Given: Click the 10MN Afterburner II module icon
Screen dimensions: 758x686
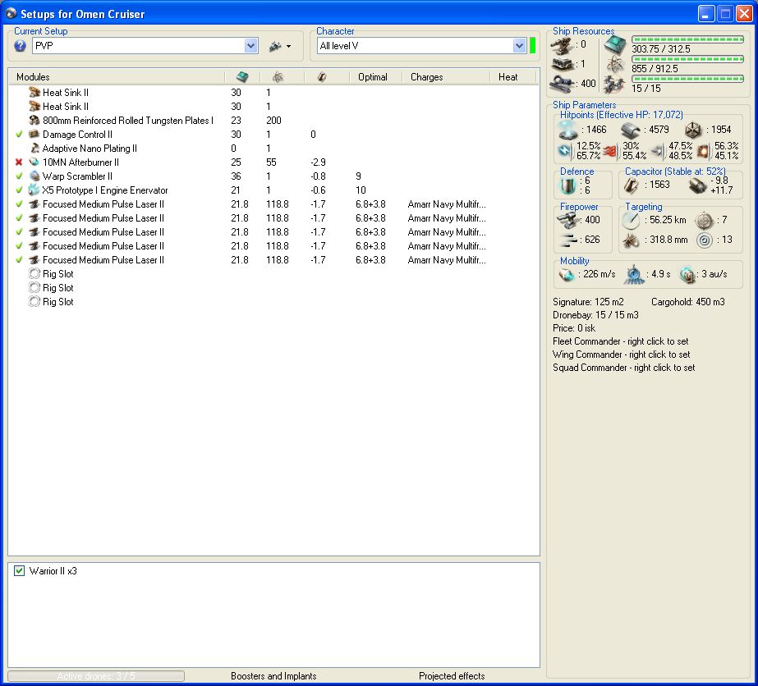Looking at the screenshot, I should coord(34,162).
